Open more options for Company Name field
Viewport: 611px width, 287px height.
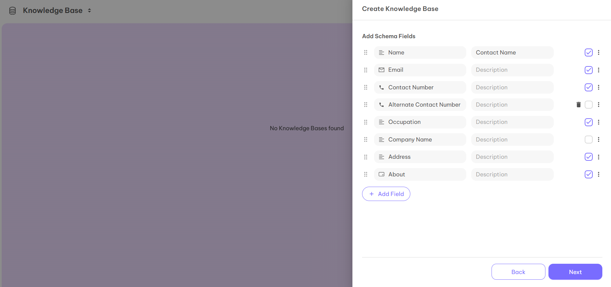click(599, 140)
